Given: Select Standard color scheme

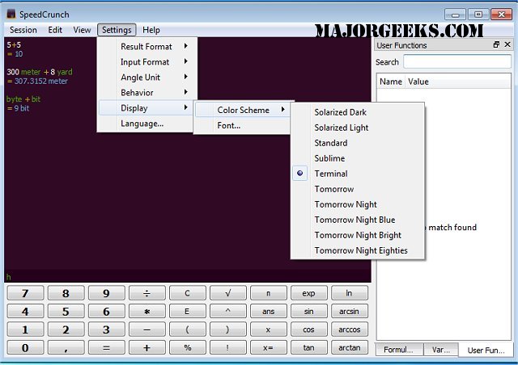Looking at the screenshot, I should click(x=358, y=143).
